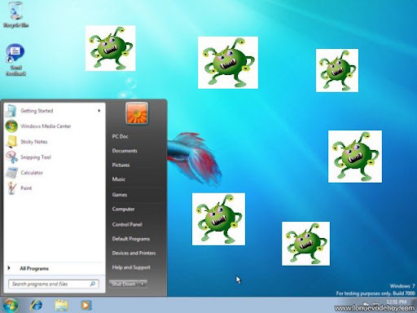The image size is (417, 313).
Task: Open the Shut Down options arrow
Action: click(x=143, y=284)
